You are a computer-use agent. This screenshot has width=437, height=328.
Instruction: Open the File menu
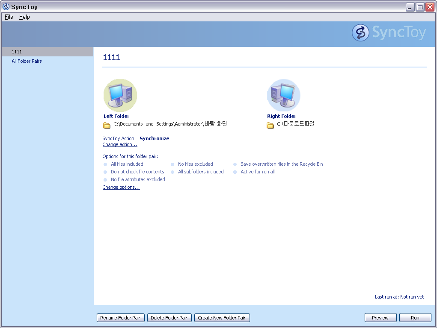9,17
